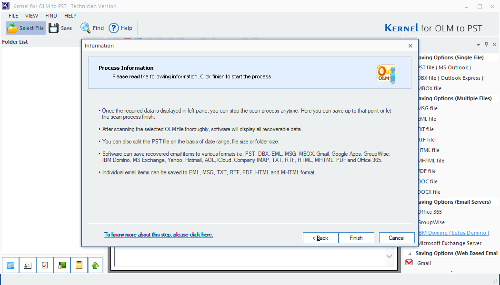
Task: Click the green up arrow icon
Action: 95,265
